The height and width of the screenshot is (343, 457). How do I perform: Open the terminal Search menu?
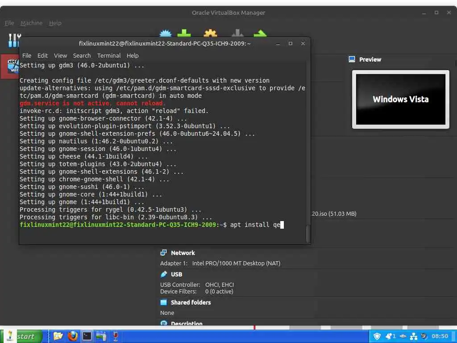pyautogui.click(x=82, y=55)
